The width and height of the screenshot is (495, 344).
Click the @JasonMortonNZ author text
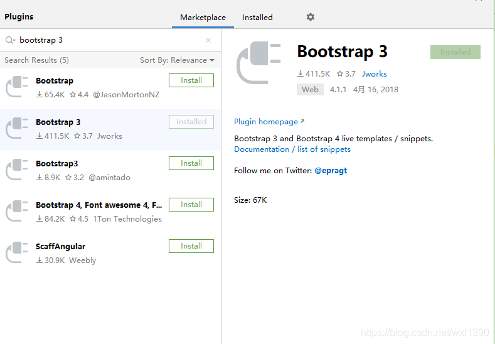[126, 94]
